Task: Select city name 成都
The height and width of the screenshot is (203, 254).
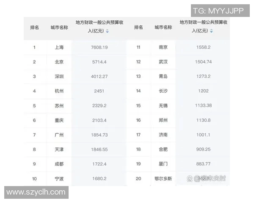Action: tap(59, 164)
